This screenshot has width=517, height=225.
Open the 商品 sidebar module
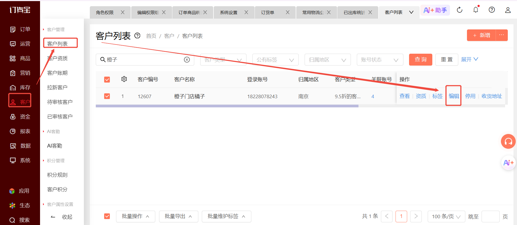click(20, 58)
